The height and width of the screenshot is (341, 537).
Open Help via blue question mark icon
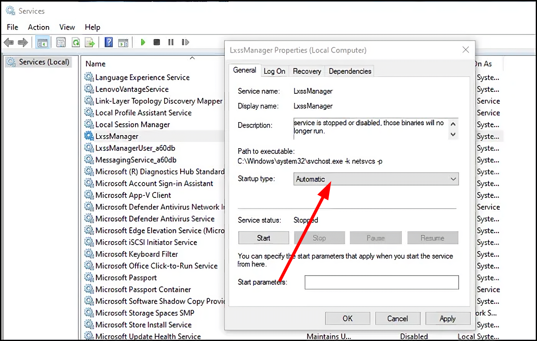pyautogui.click(x=109, y=42)
